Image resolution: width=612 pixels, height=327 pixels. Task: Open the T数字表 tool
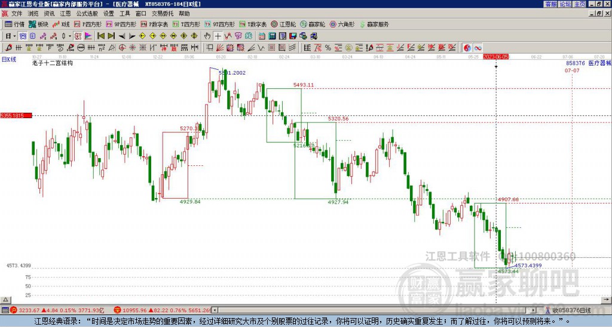pyautogui.click(x=253, y=24)
